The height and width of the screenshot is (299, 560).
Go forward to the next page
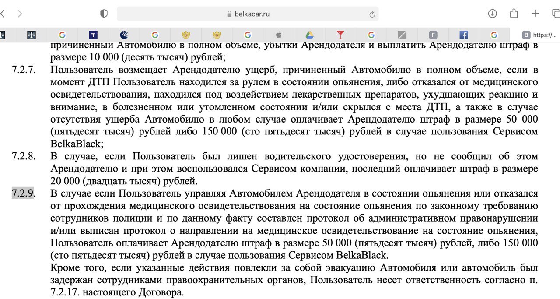click(x=20, y=14)
